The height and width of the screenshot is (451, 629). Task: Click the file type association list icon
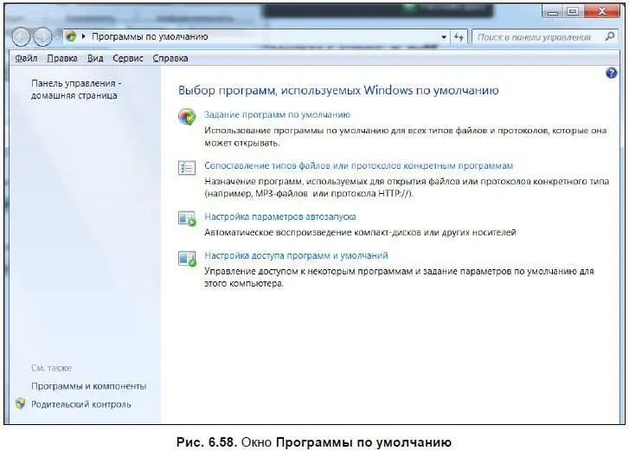[187, 167]
